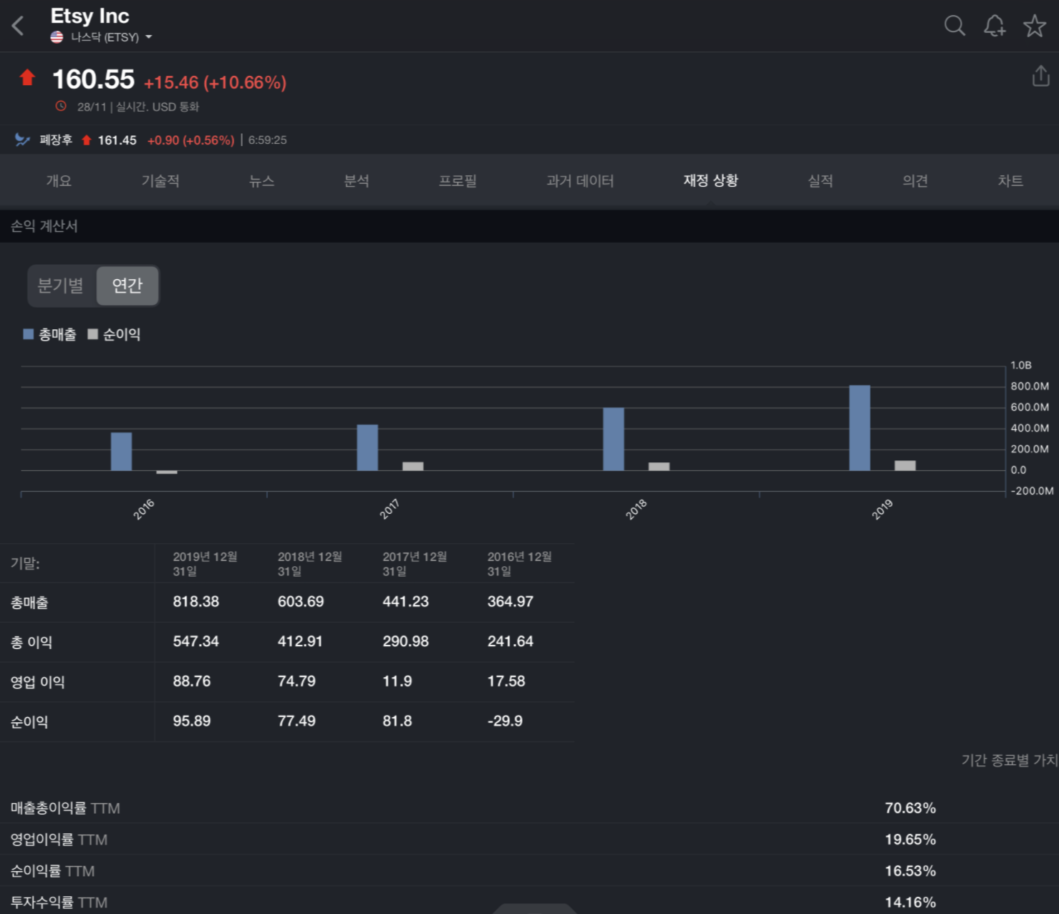Tap the 순이익률 TTM row

(529, 871)
